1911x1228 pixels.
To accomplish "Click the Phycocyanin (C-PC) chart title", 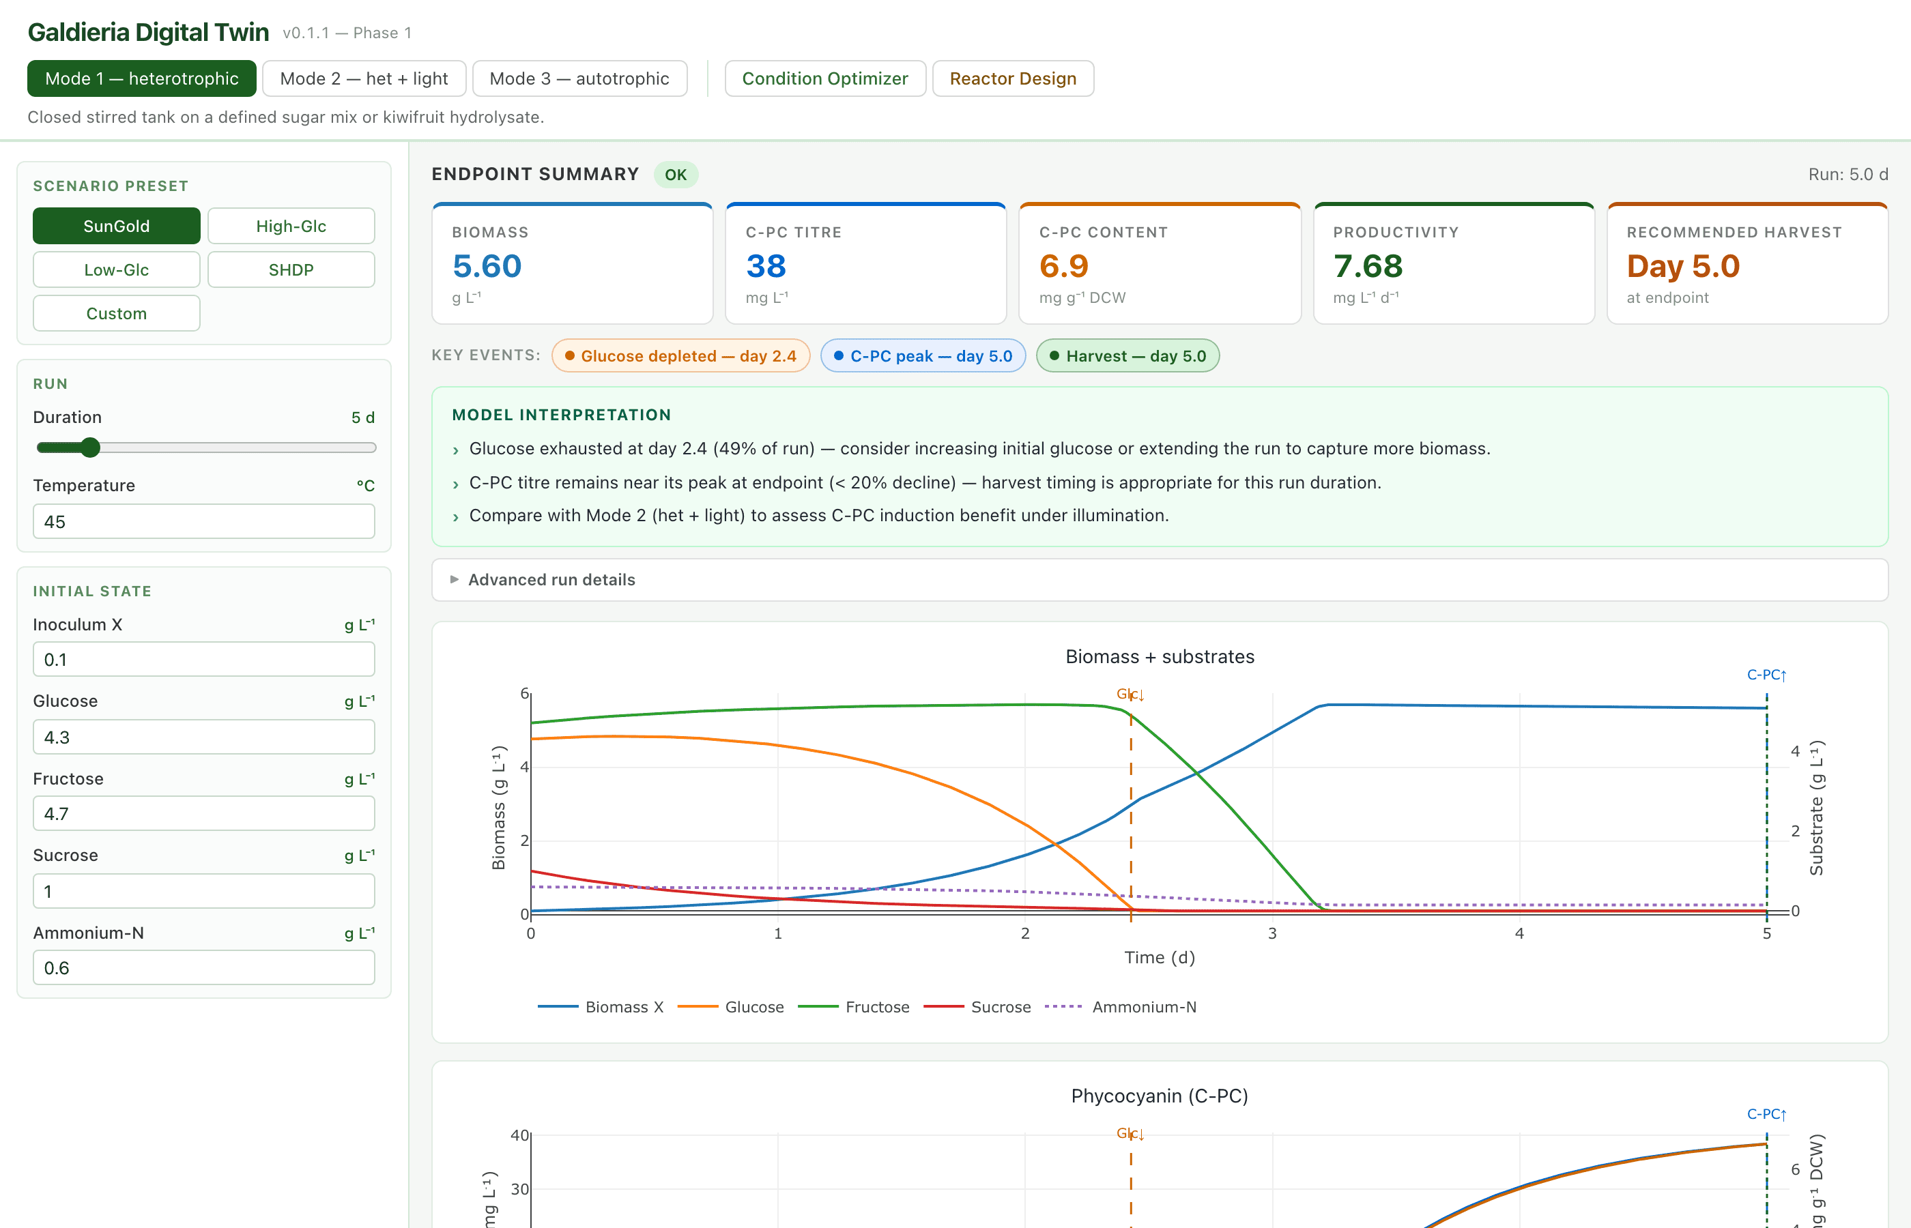I will click(x=1160, y=1096).
